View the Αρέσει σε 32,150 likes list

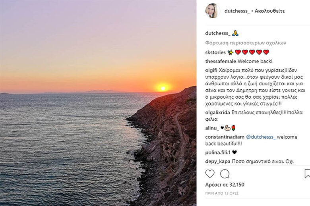225,185
